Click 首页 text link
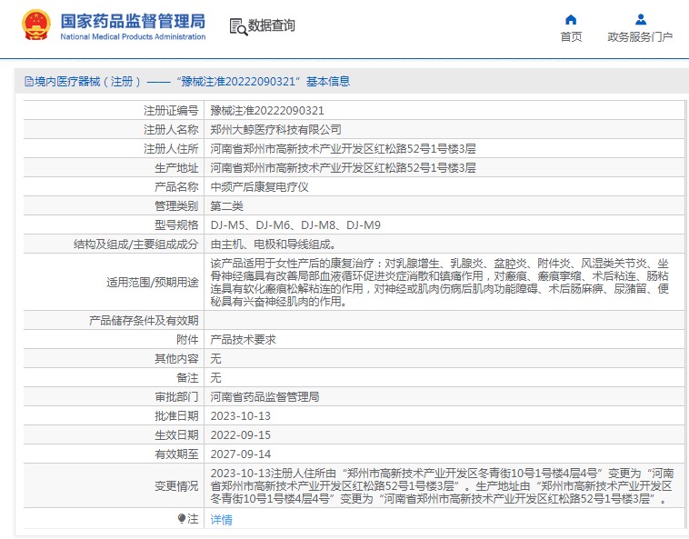The width and height of the screenshot is (689, 539). (571, 37)
